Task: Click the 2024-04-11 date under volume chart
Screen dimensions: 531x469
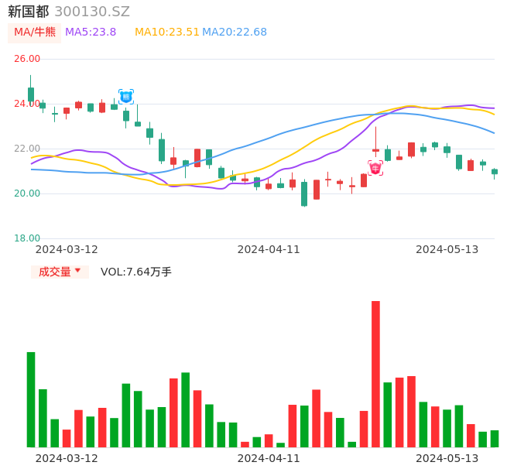Action: click(269, 458)
